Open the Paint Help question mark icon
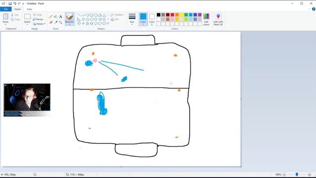The height and width of the screenshot is (178, 316). click(x=314, y=9)
